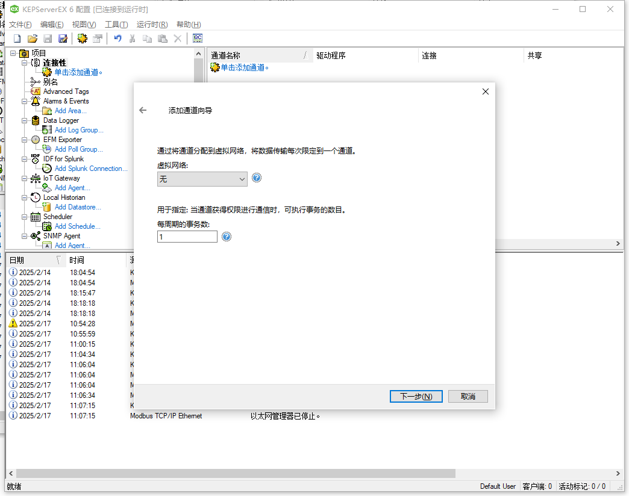This screenshot has width=629, height=496.
Task: Collapse the Local Historian node
Action: click(25, 197)
